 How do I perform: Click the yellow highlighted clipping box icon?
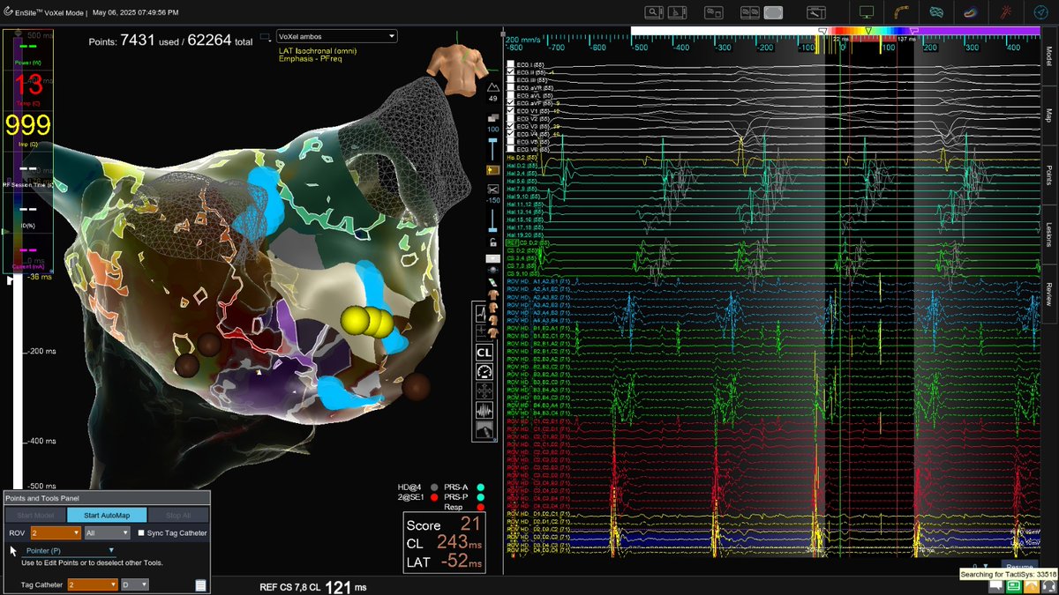[x=493, y=169]
